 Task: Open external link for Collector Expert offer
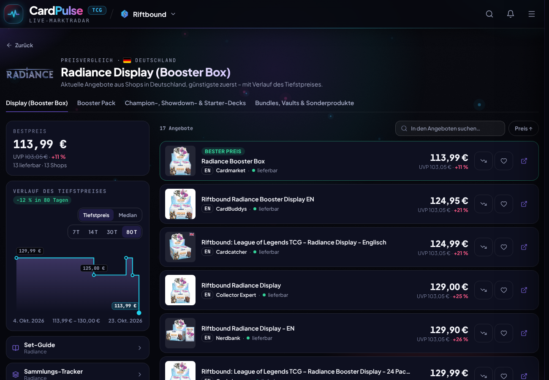(524, 290)
